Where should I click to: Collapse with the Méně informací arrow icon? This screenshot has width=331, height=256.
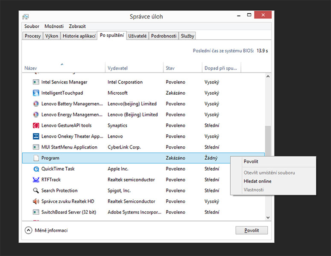29,230
